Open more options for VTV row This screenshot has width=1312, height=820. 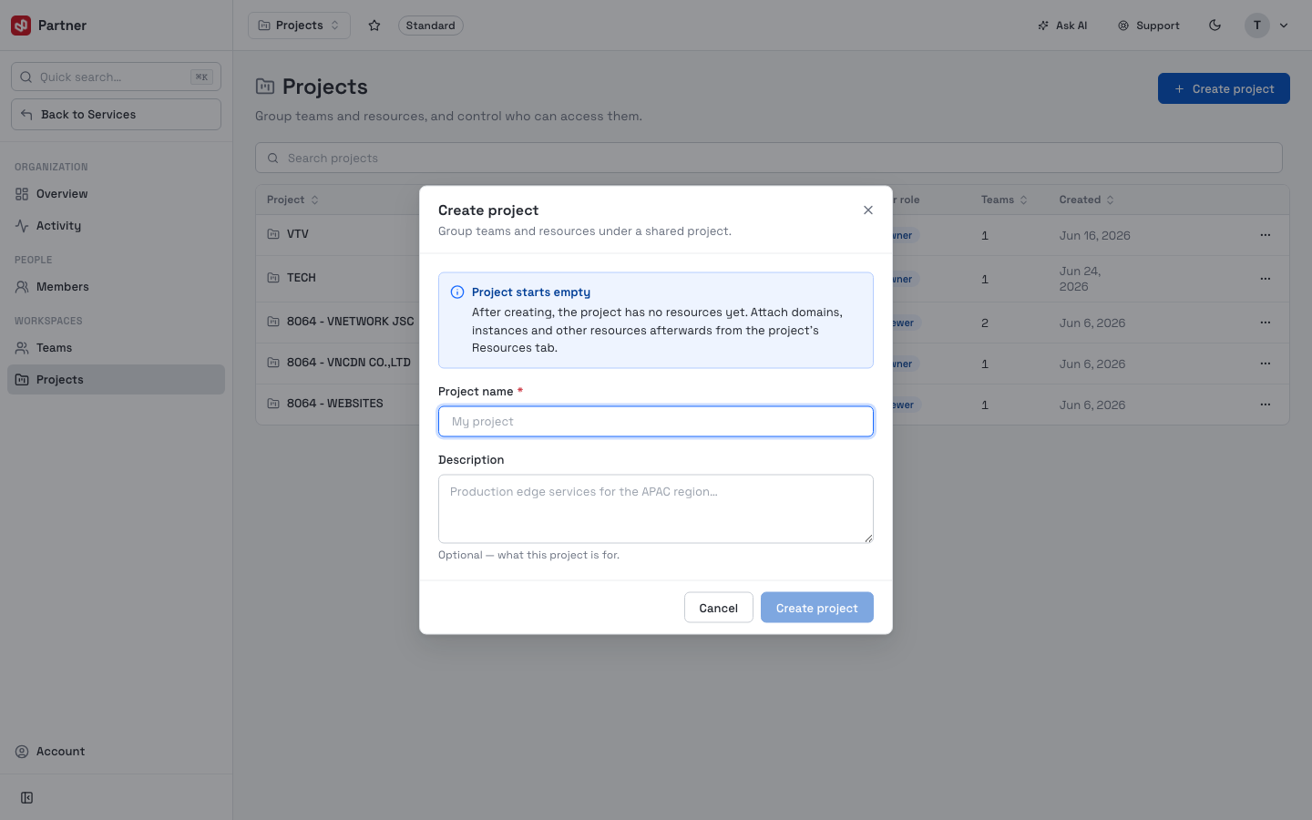pyautogui.click(x=1266, y=235)
